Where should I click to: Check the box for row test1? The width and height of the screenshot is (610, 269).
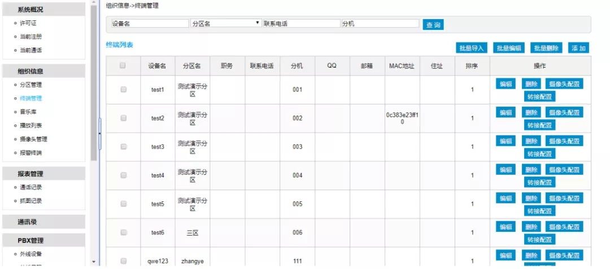[x=124, y=89]
